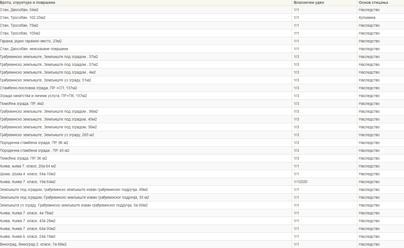Click the "Стан, Трособан, 102,25м2" entry

point(23,18)
